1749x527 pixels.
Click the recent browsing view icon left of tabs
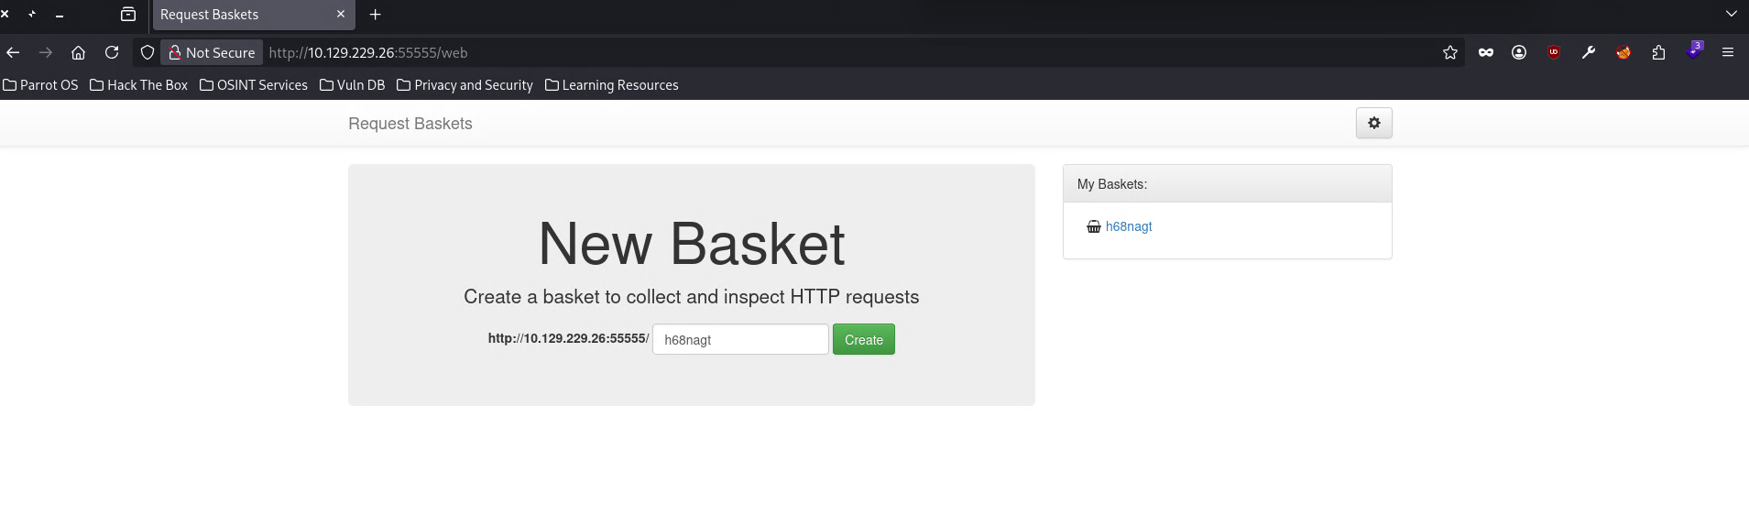[128, 15]
